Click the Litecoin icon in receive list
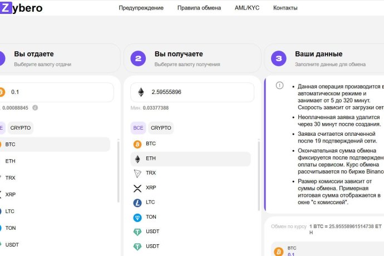 [137, 203]
